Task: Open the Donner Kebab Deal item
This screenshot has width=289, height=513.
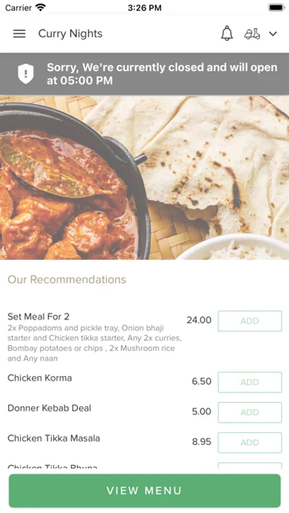Action: pyautogui.click(x=50, y=408)
